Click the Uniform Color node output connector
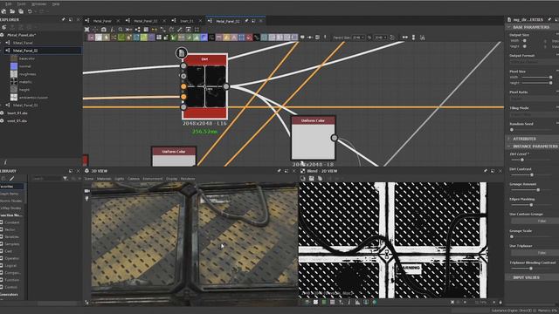Image resolution: width=559 pixels, height=314 pixels. [334, 138]
